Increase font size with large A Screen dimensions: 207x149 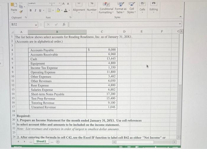63,4
